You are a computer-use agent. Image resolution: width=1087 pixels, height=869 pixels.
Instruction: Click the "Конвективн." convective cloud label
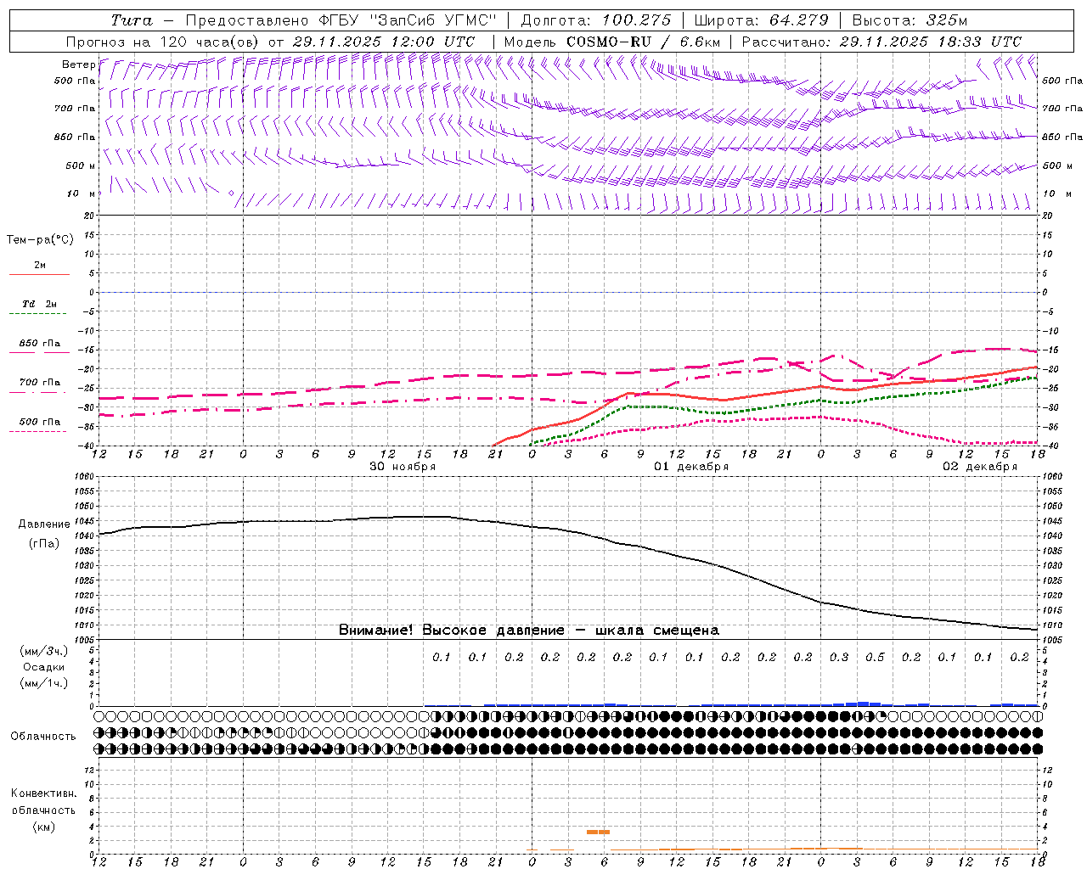43,793
